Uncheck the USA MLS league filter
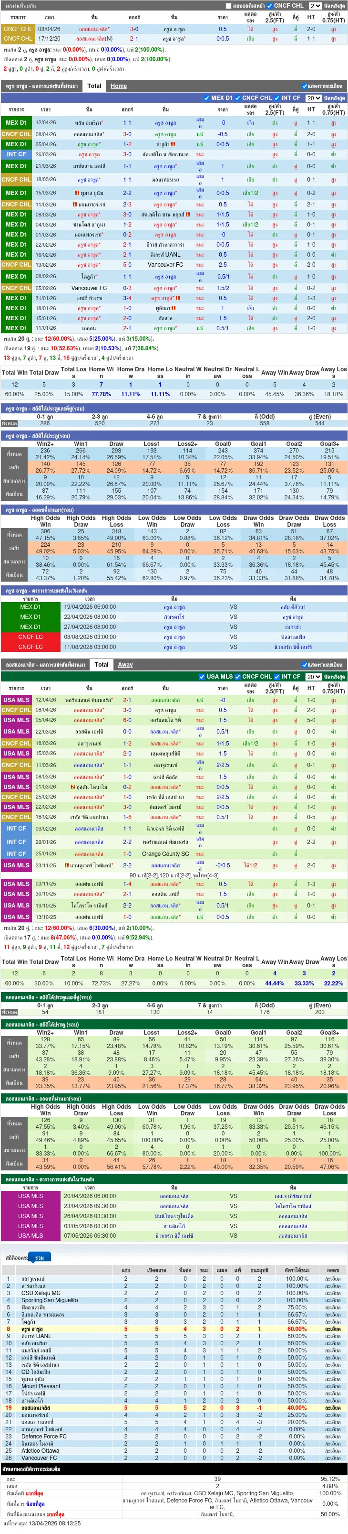This screenshot has width=348, height=1534. [201, 677]
